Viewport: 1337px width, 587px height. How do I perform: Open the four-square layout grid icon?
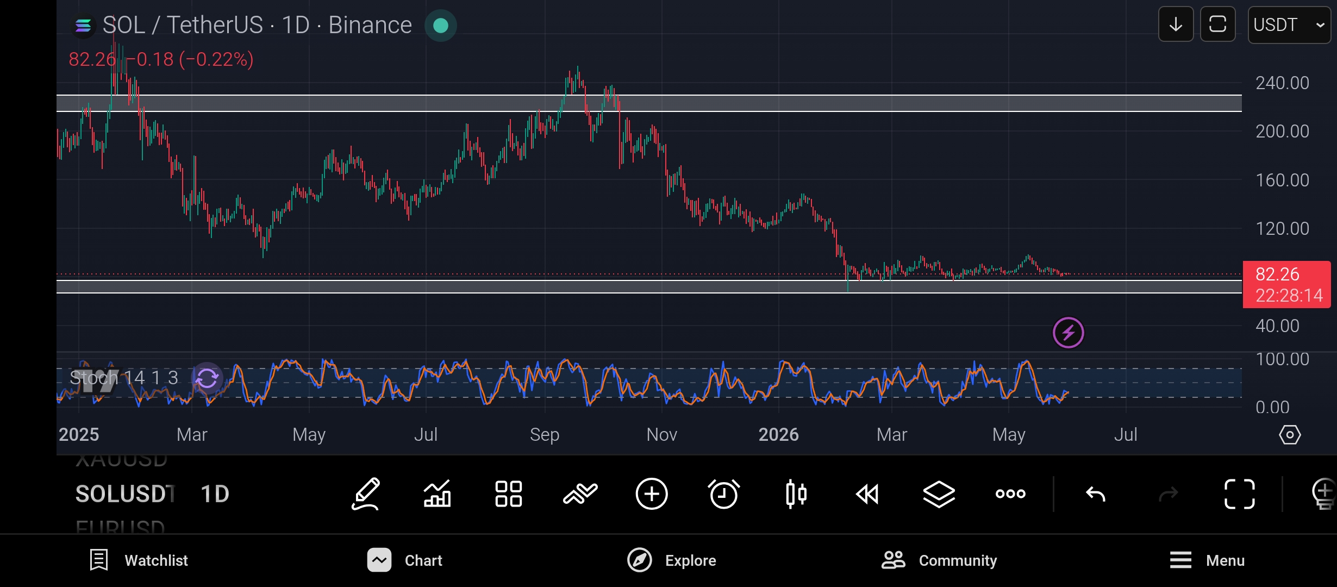509,494
